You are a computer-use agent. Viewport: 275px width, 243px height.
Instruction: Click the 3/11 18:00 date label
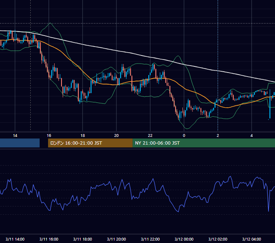[x=82, y=239]
